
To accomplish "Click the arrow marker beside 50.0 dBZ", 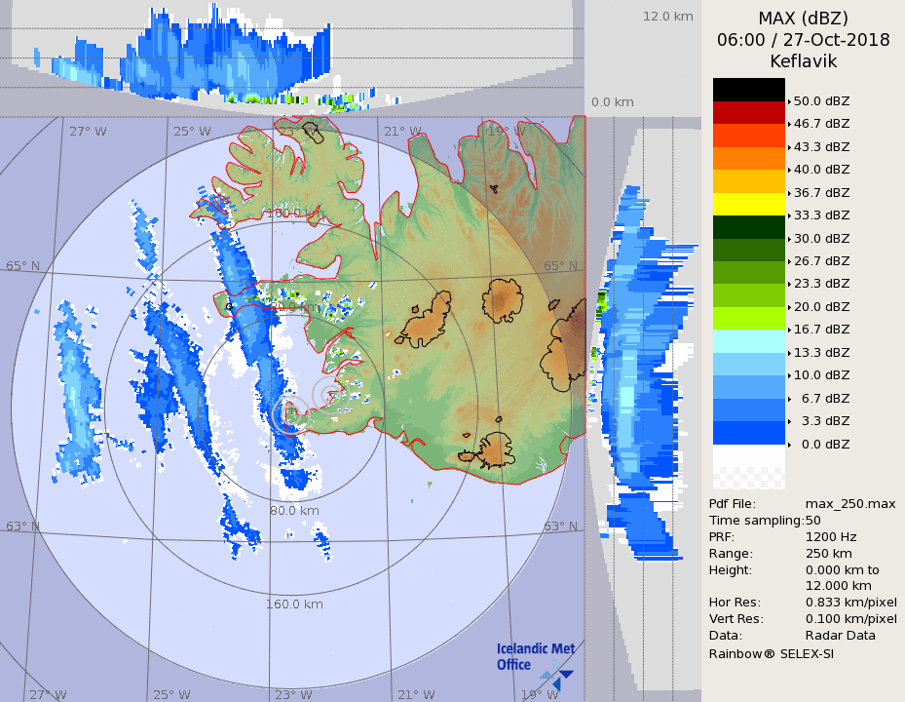I will (x=789, y=100).
